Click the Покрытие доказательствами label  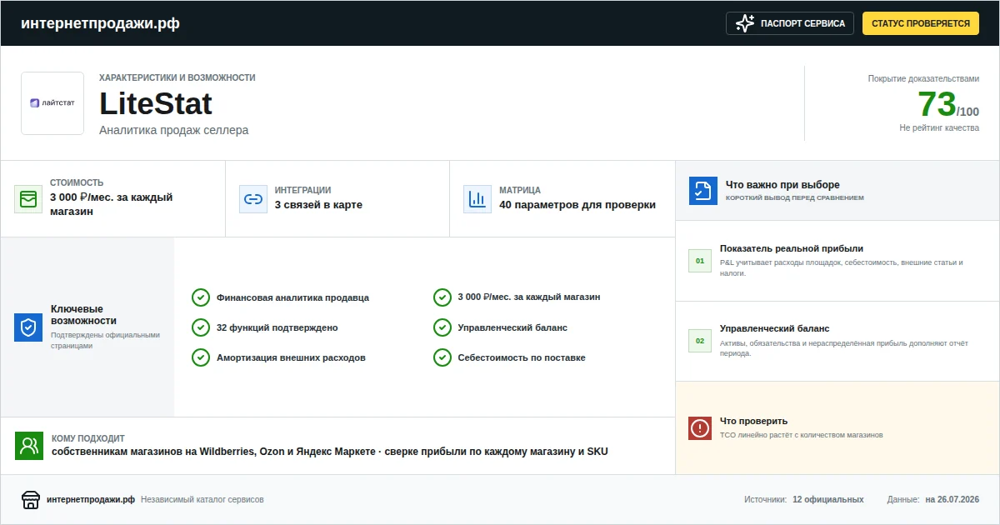923,78
